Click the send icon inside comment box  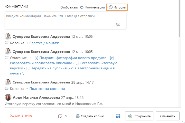point(118,24)
